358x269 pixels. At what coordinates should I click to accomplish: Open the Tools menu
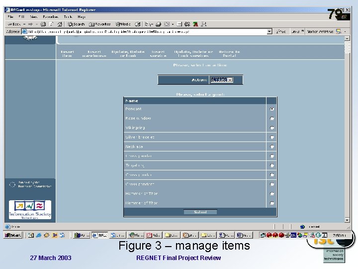[x=68, y=17]
